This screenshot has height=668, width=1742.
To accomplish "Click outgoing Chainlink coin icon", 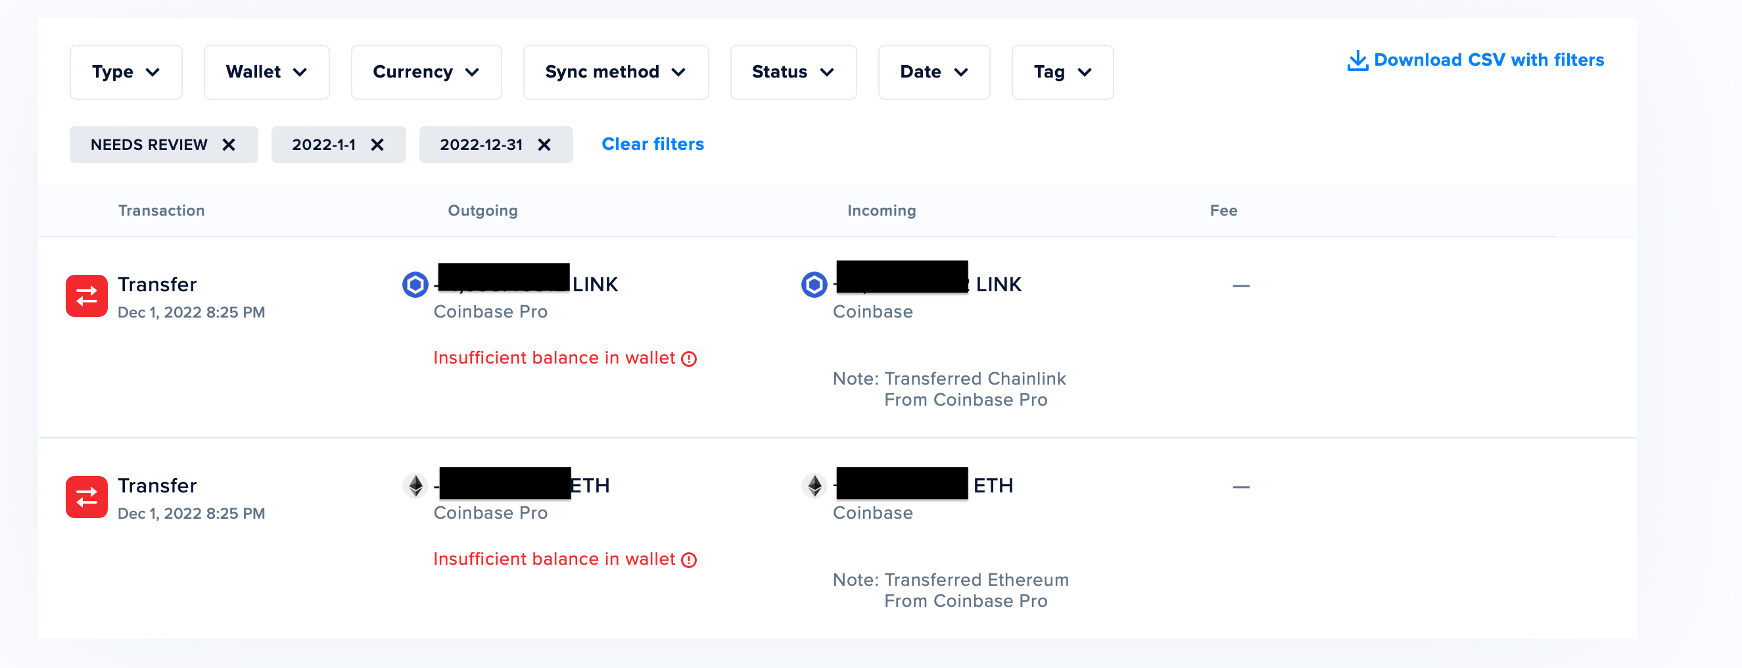I will click(415, 285).
